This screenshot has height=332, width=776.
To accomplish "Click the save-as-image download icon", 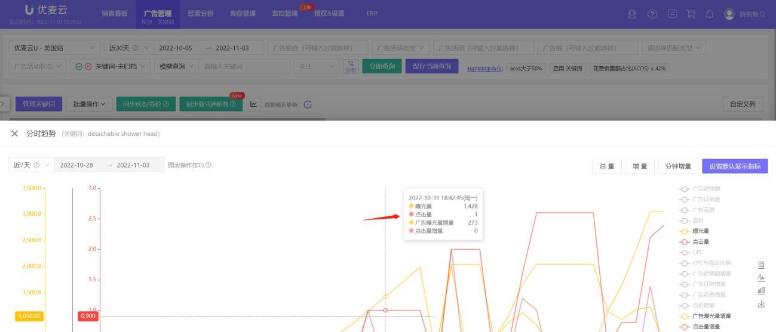I will point(761,304).
